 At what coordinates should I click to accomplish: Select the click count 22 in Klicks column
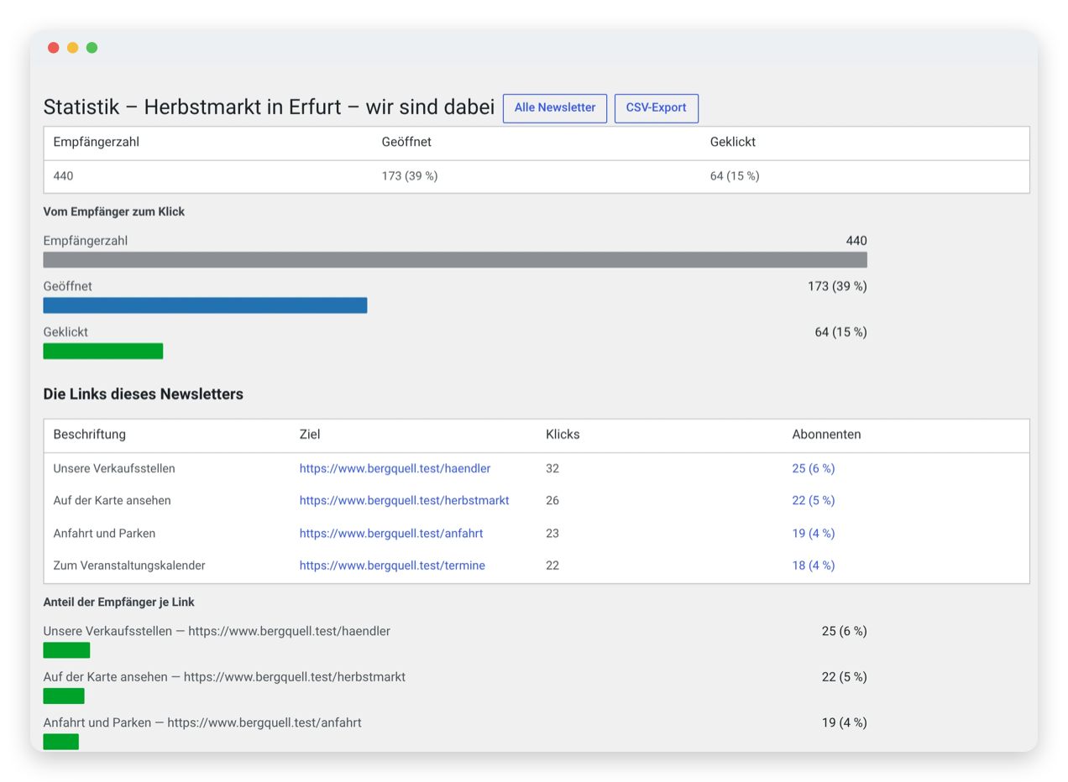pos(552,566)
